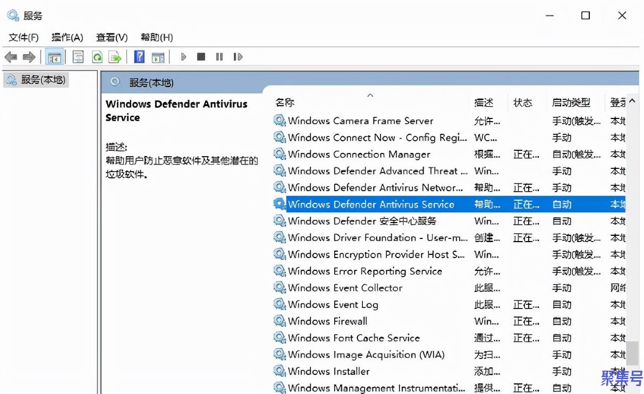
Task: Click the Refresh toolbar icon
Action: coord(97,57)
